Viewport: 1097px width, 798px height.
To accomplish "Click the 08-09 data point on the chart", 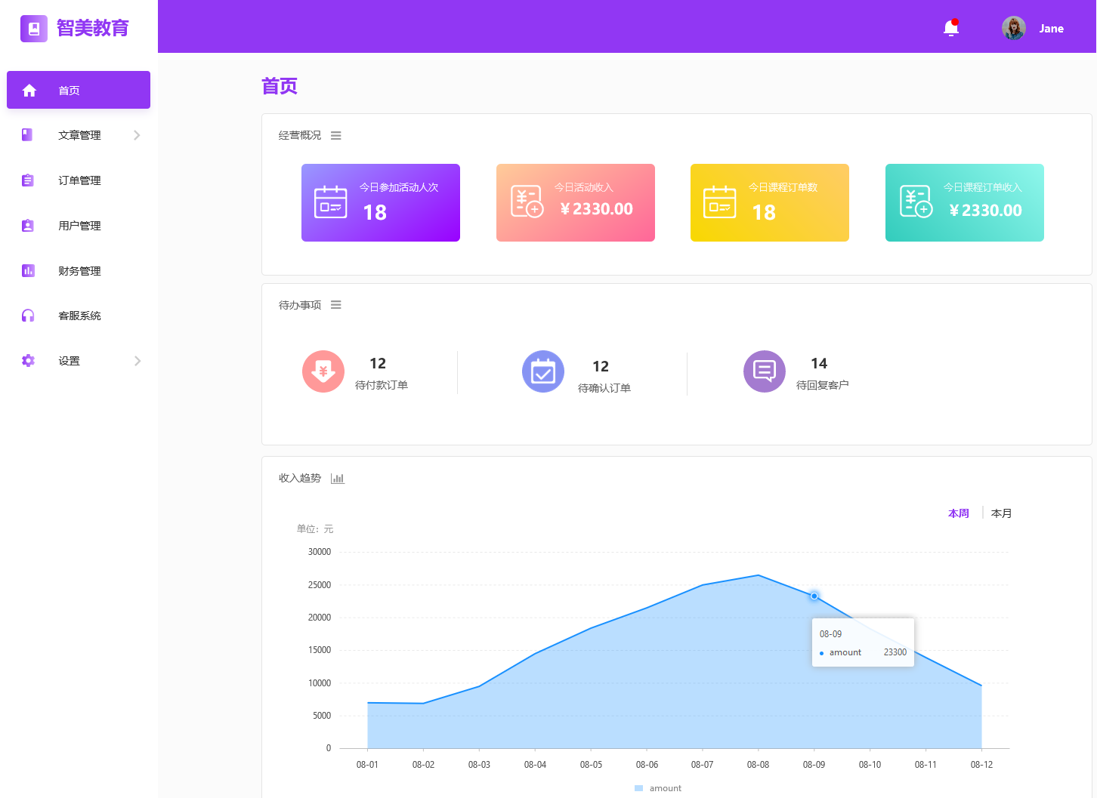I will (814, 596).
